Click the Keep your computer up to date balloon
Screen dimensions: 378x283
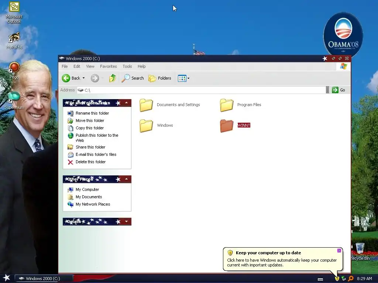click(283, 259)
